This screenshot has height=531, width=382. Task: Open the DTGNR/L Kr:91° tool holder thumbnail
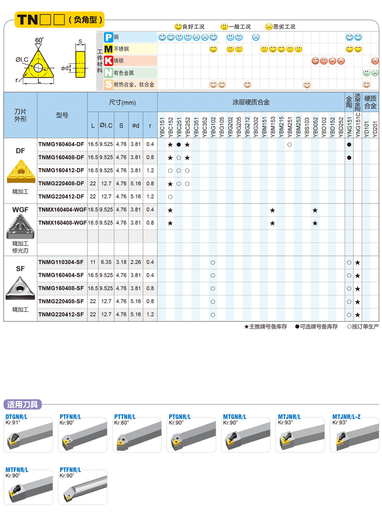point(28,435)
